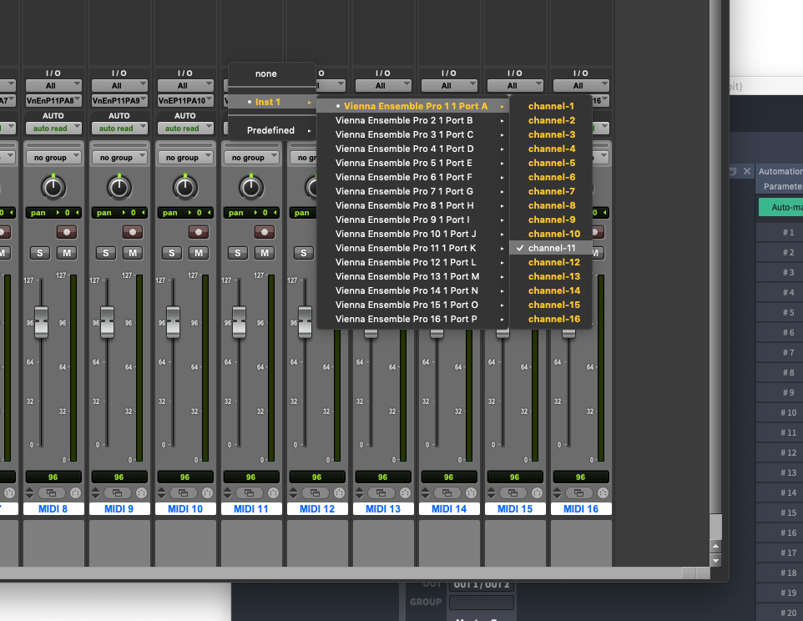This screenshot has height=621, width=803.
Task: Select Vienna Ensemble Pro 16 1 Port P
Action: tap(412, 319)
